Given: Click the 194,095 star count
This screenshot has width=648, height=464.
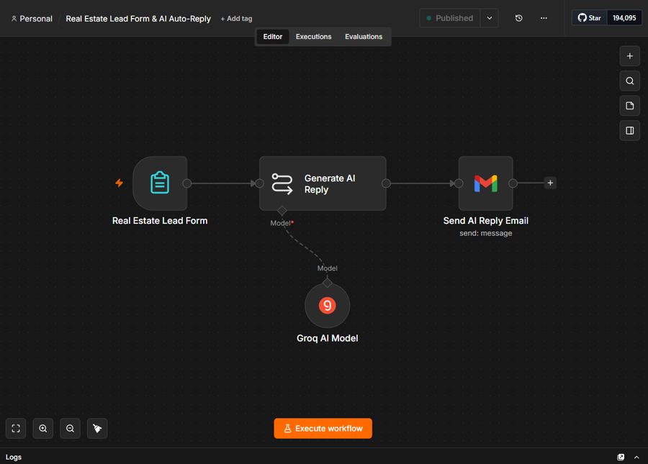Looking at the screenshot, I should coord(624,18).
